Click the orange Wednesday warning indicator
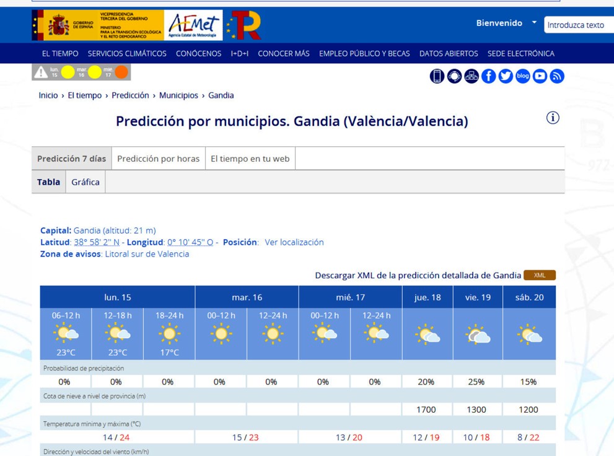The height and width of the screenshot is (456, 614). [121, 72]
